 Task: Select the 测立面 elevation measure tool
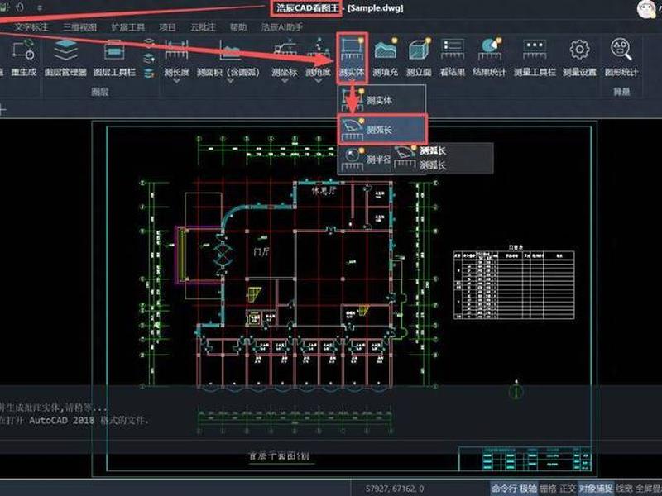pos(419,56)
